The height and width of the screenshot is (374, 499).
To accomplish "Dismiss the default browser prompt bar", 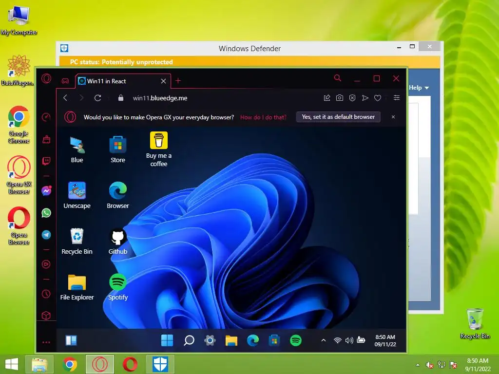I will click(x=393, y=117).
